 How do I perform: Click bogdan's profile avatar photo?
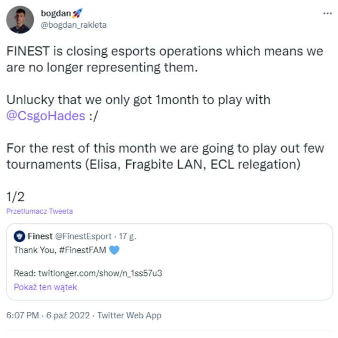point(20,19)
